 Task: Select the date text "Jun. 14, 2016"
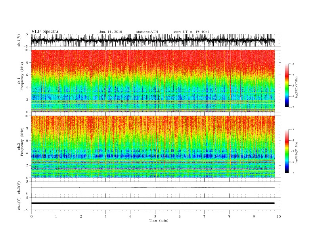pos(111,32)
